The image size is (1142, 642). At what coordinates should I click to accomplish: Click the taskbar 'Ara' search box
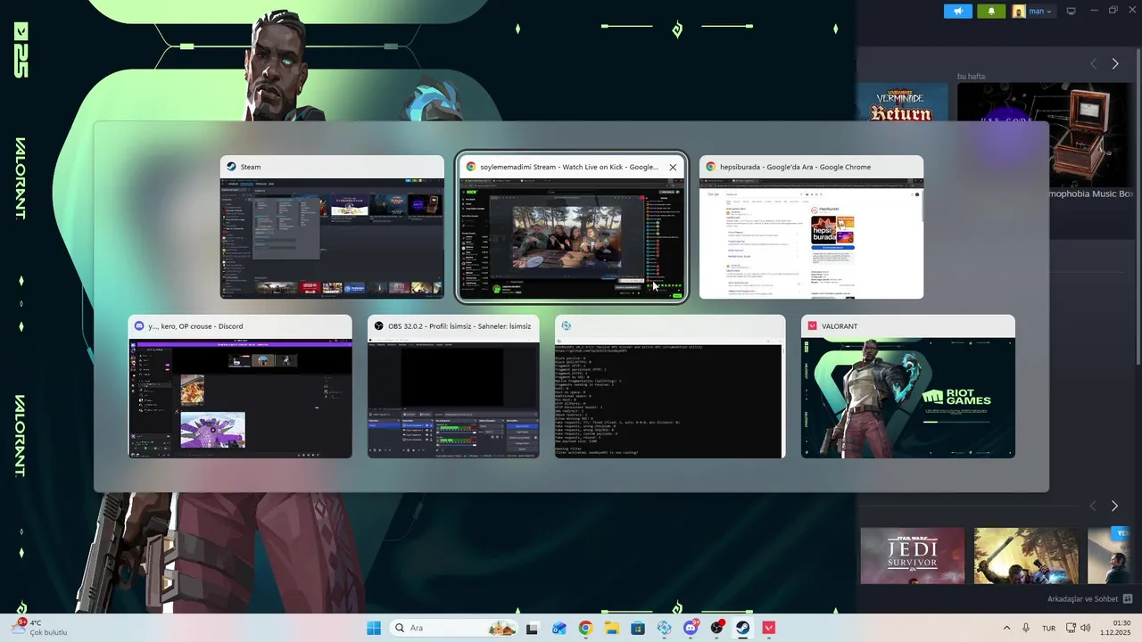[x=453, y=628]
